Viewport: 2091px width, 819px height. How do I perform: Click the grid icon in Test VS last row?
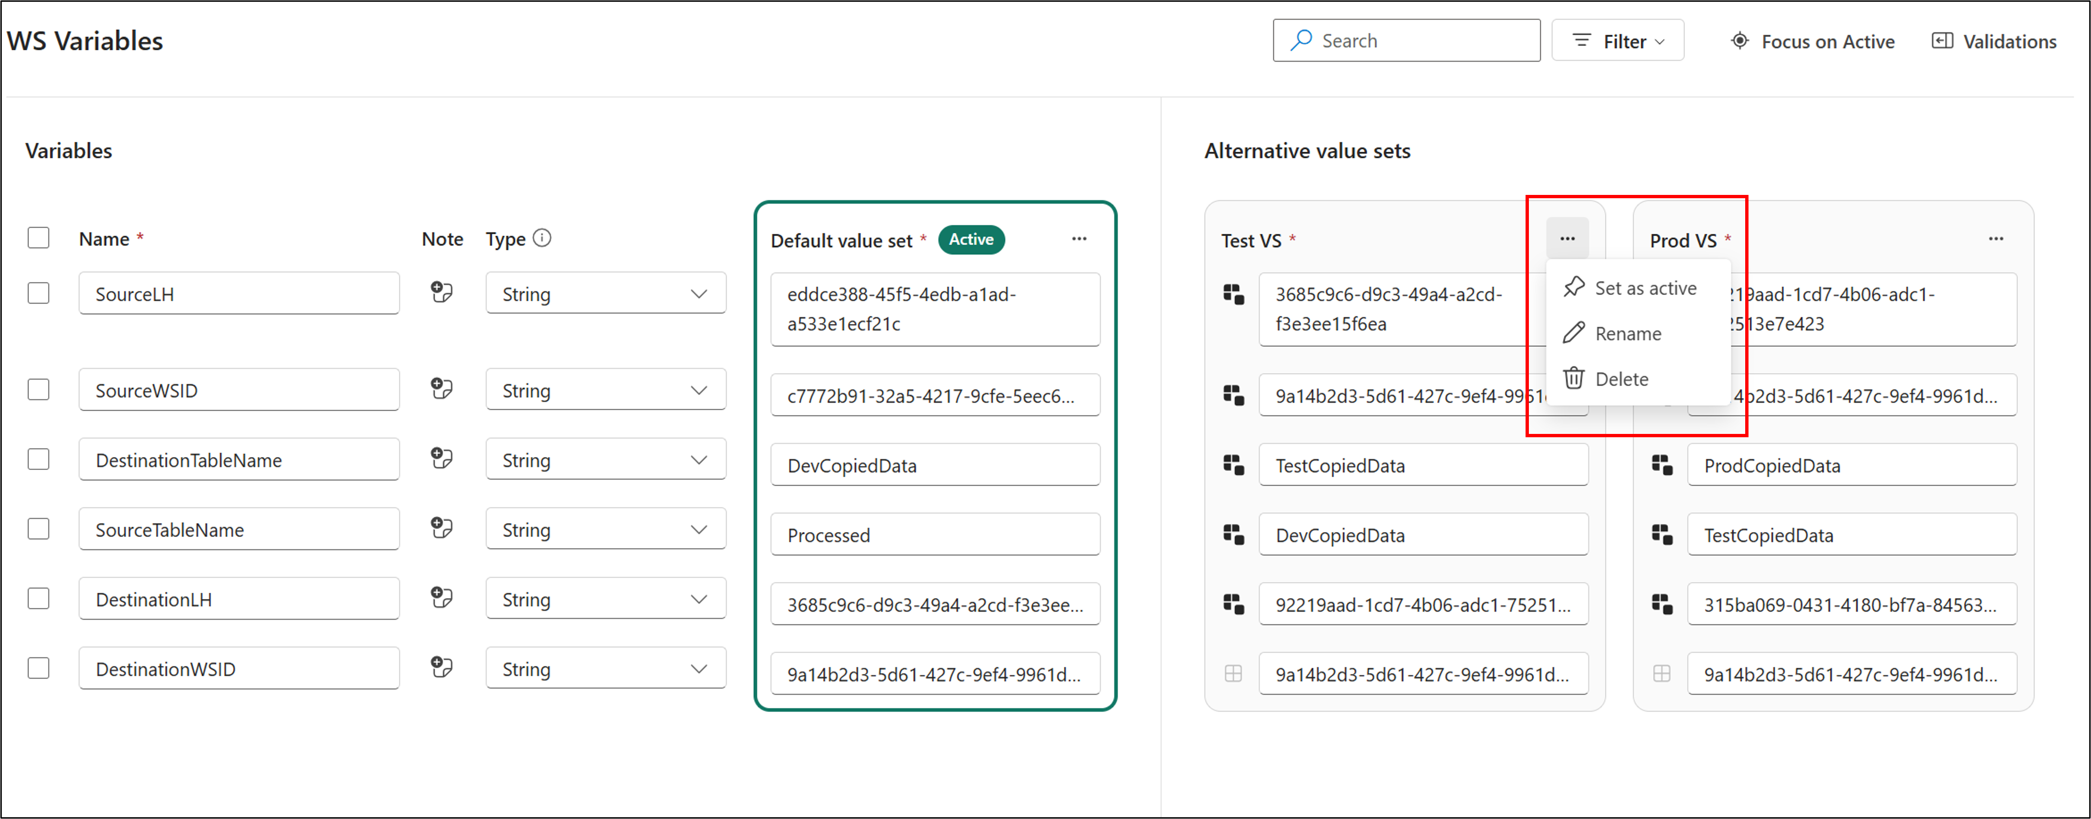1233,674
